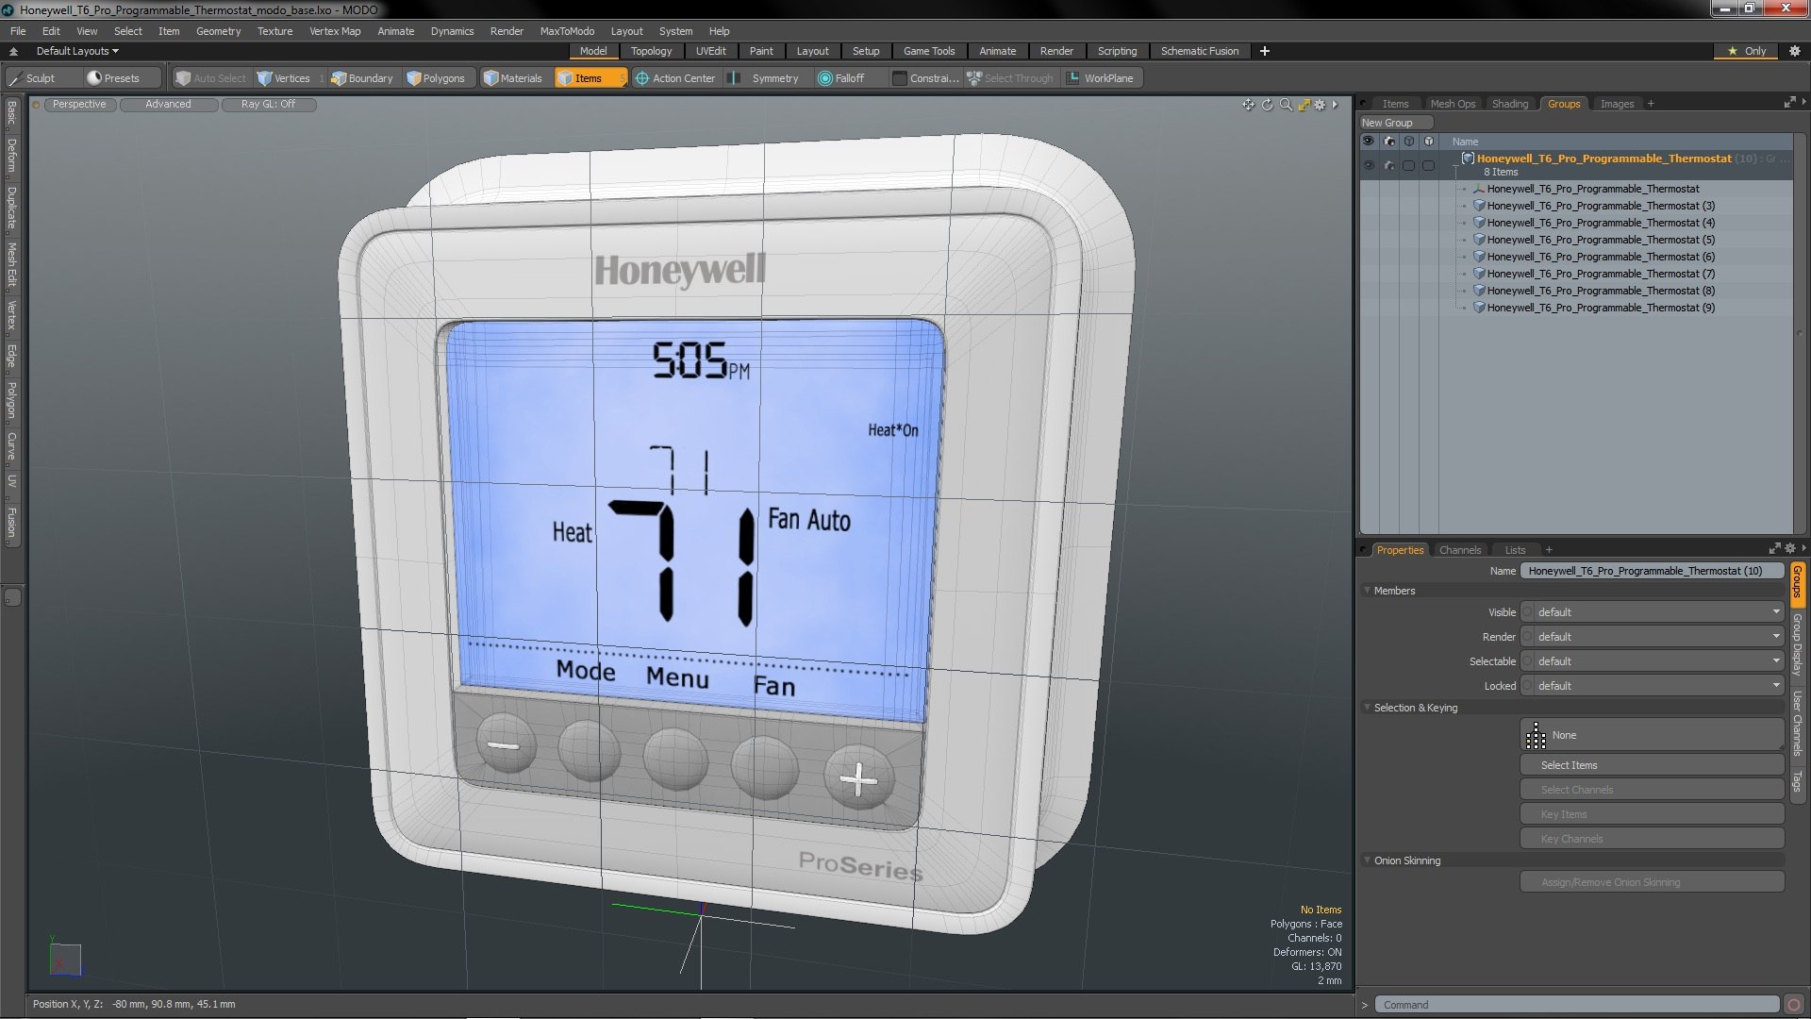Open the Default Layouts dropdown

click(x=77, y=51)
